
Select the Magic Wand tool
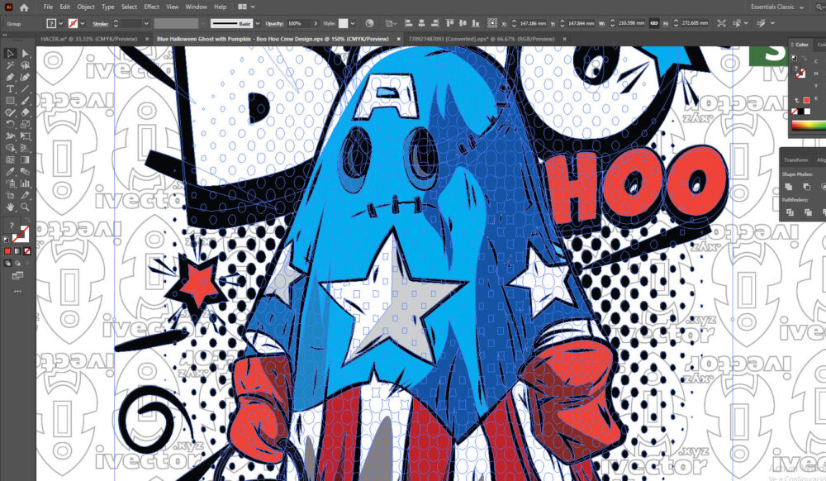(10, 65)
